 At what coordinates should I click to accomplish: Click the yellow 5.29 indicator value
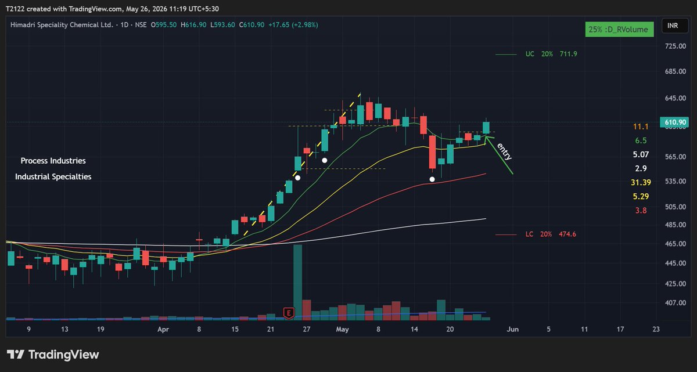tap(641, 196)
